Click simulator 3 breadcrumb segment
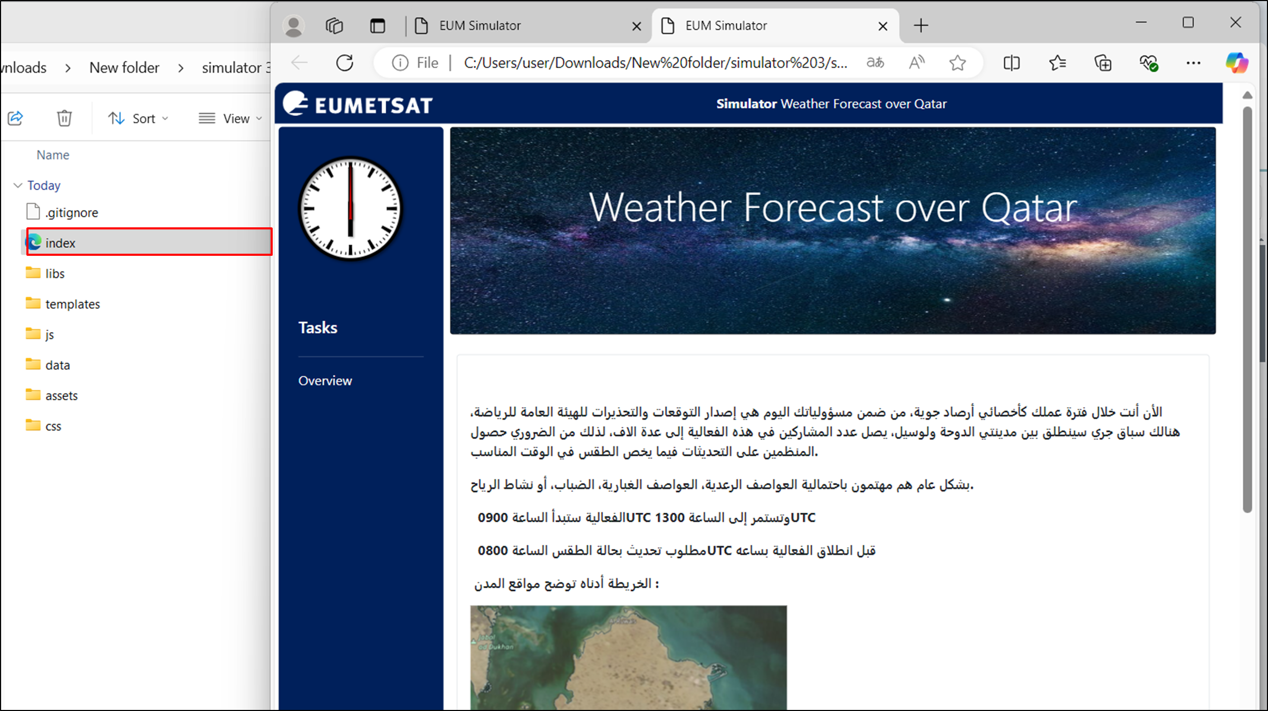This screenshot has width=1268, height=711. (236, 68)
